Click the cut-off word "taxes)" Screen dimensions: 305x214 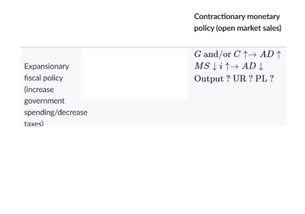click(x=34, y=123)
